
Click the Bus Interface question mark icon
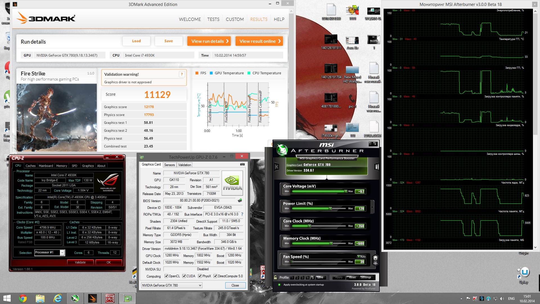click(x=242, y=214)
